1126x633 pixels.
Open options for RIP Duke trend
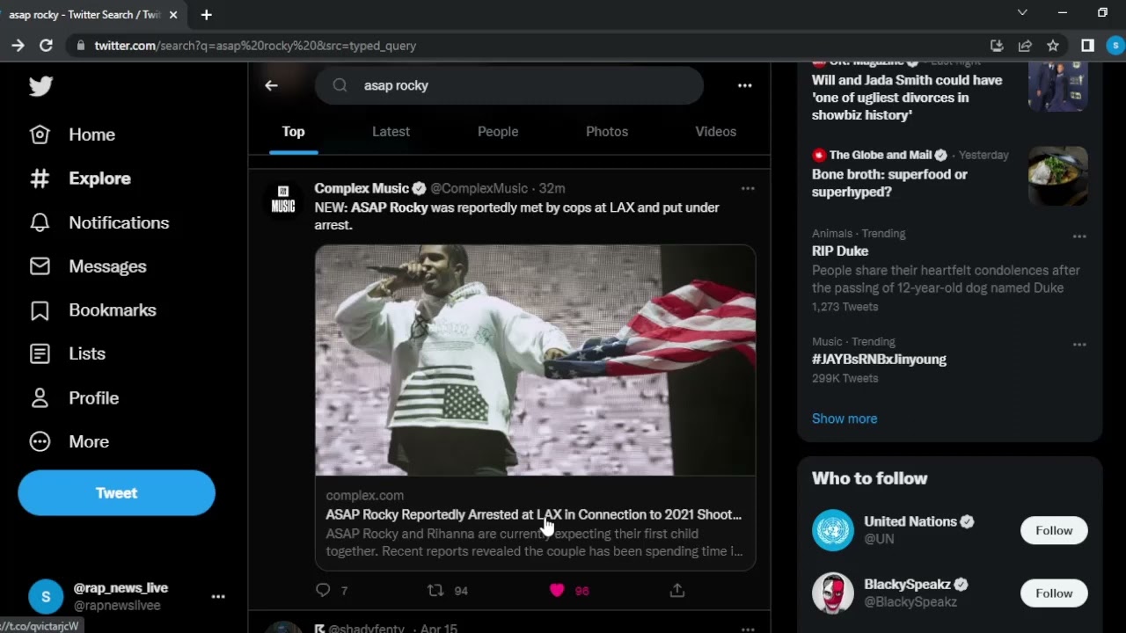[x=1079, y=236]
